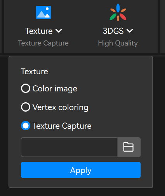
Task: Expand the Texture dropdown chevron
Action: (x=59, y=31)
